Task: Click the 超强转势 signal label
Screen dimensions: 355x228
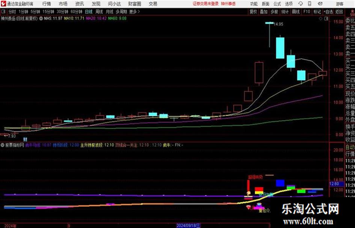Action: pos(255,177)
